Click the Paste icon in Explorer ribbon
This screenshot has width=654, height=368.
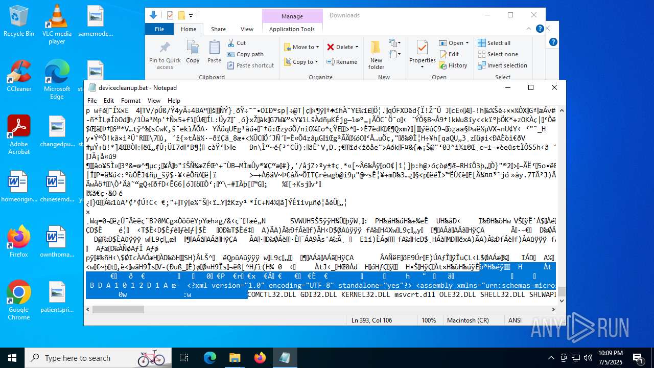214,52
